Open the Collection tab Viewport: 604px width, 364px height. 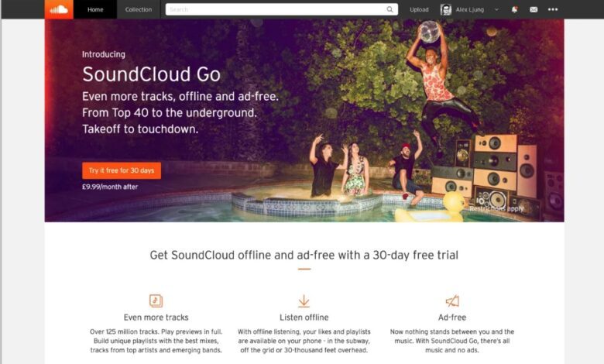[x=139, y=9]
